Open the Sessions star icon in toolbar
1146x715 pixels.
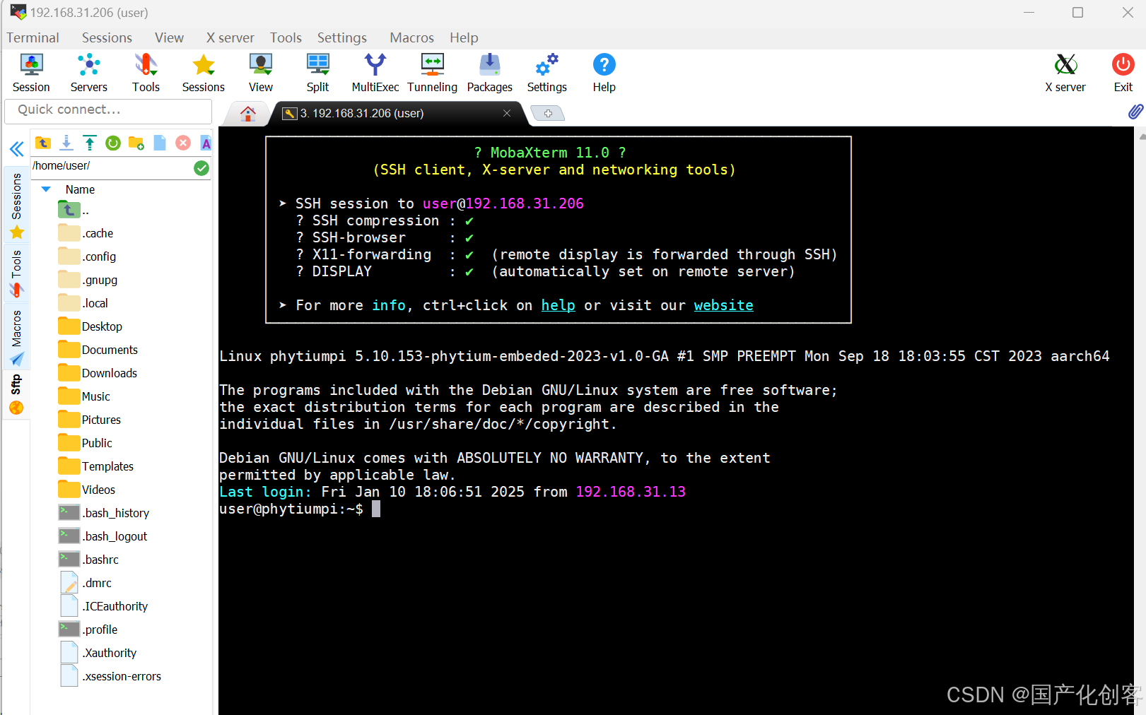tap(204, 73)
